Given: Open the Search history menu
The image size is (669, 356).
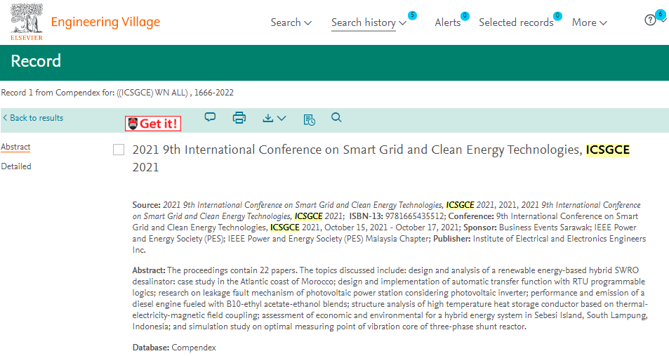Looking at the screenshot, I should click(x=369, y=22).
